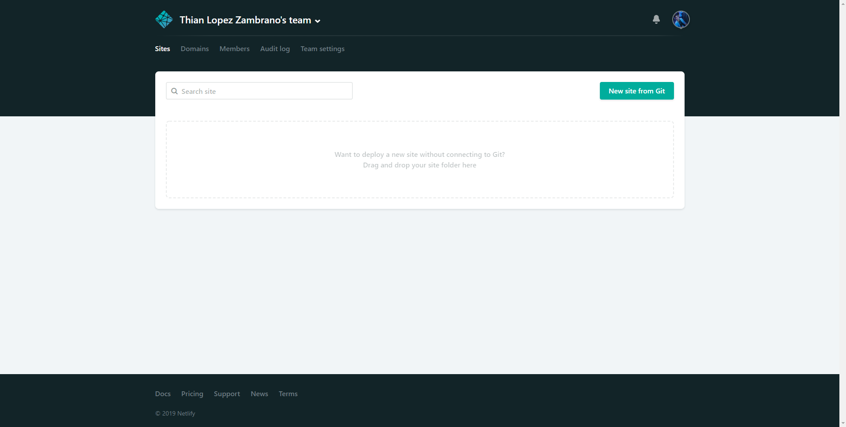Image resolution: width=846 pixels, height=427 pixels.
Task: Open the Support link
Action: pos(227,394)
